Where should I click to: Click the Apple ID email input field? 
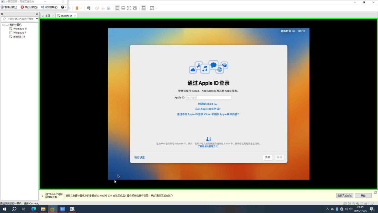[x=209, y=97]
